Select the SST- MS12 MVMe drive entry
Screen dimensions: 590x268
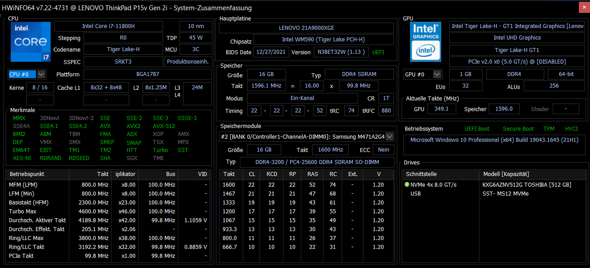click(x=506, y=193)
